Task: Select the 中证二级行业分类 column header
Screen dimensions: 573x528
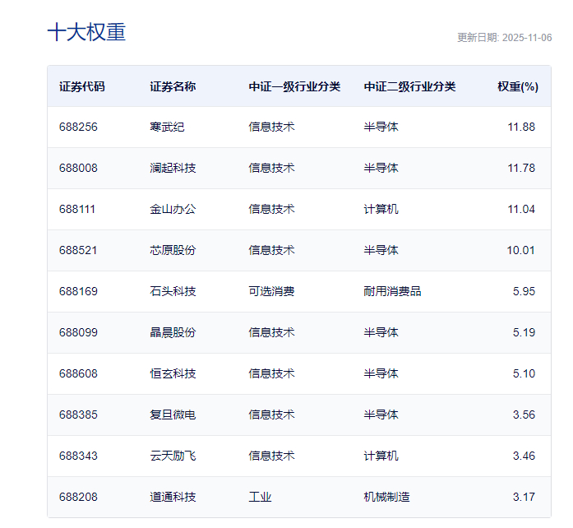Action: pyautogui.click(x=409, y=86)
